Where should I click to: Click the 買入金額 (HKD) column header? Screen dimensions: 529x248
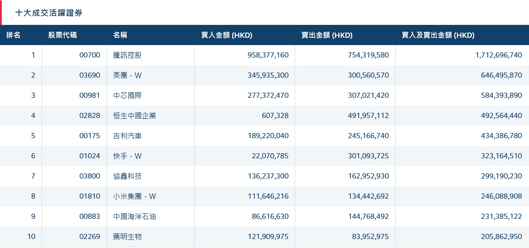coord(227,35)
